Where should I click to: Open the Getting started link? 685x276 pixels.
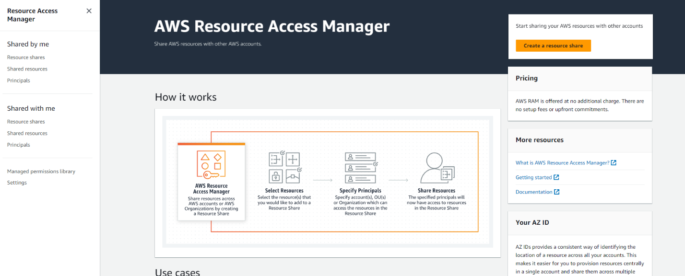[x=533, y=177]
